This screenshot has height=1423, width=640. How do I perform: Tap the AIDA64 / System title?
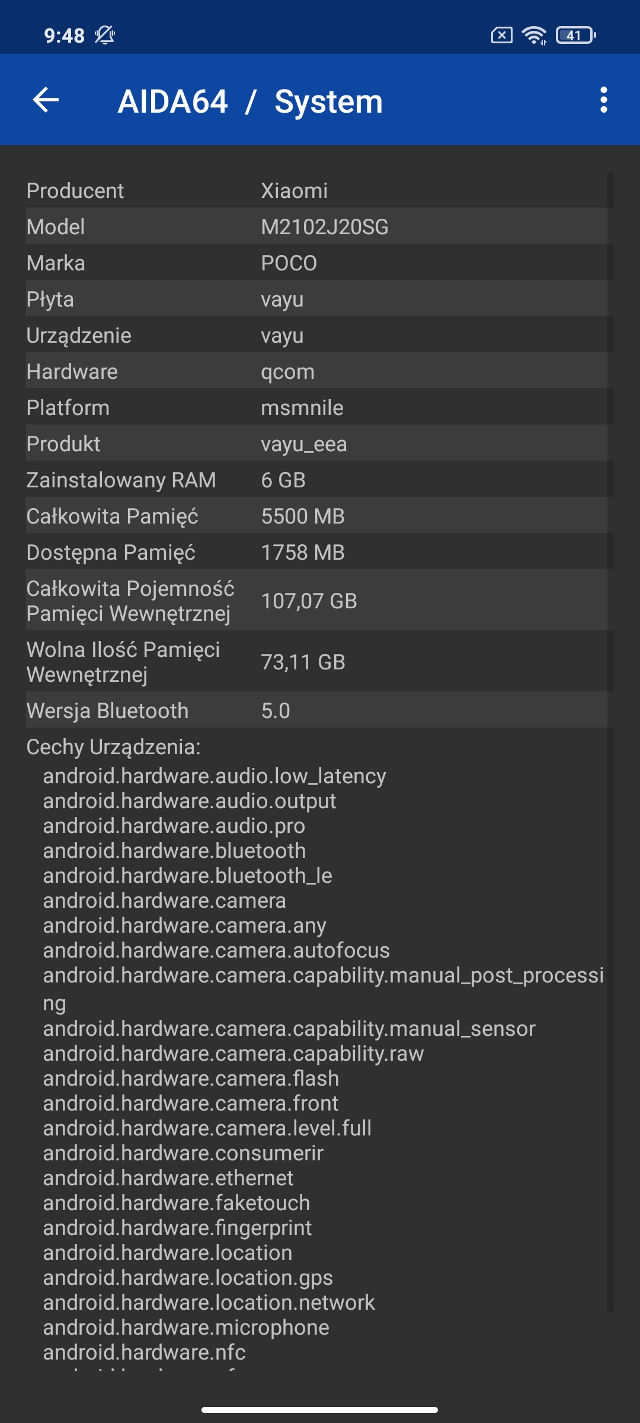click(250, 101)
